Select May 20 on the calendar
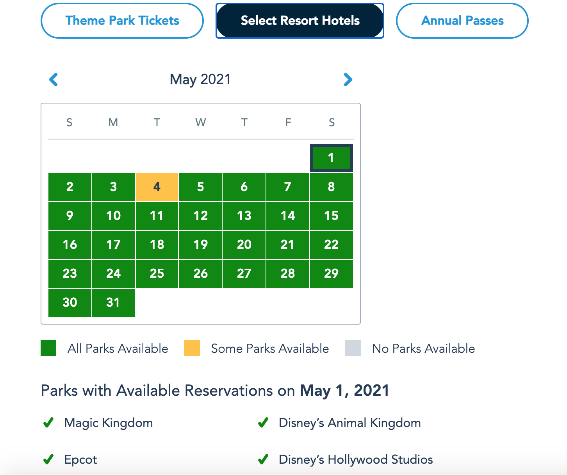This screenshot has width=567, height=475. 244,245
